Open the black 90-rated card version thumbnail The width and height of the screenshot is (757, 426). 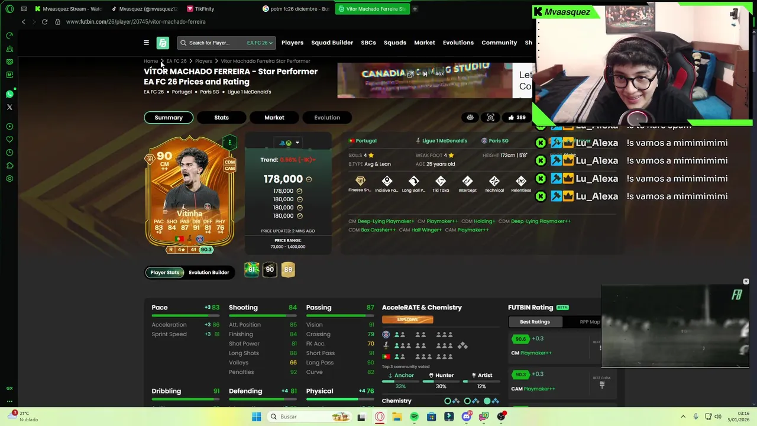270,269
